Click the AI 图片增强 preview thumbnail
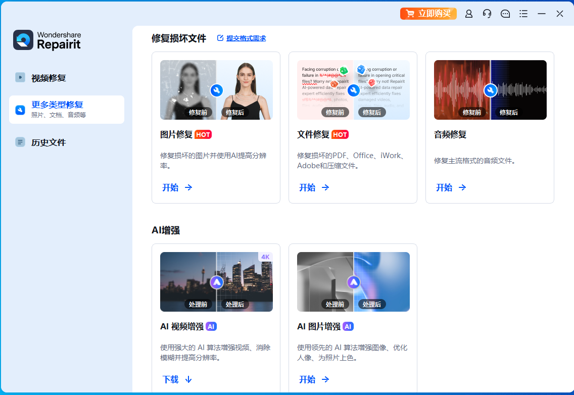Image resolution: width=574 pixels, height=395 pixels. click(353, 282)
